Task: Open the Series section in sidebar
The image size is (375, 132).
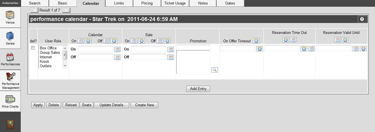Action: 10,38
